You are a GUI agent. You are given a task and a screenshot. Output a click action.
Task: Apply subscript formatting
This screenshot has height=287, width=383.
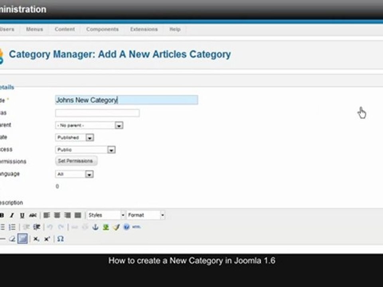click(36, 239)
